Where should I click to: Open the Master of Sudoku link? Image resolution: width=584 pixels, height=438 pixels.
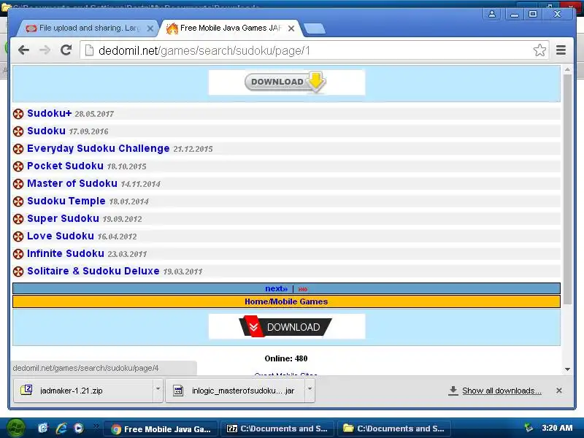pyautogui.click(x=72, y=183)
